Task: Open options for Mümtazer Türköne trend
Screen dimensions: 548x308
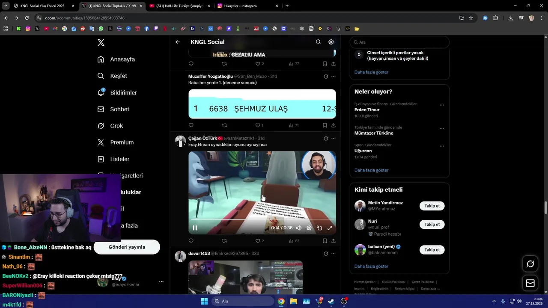Action: tap(442, 128)
